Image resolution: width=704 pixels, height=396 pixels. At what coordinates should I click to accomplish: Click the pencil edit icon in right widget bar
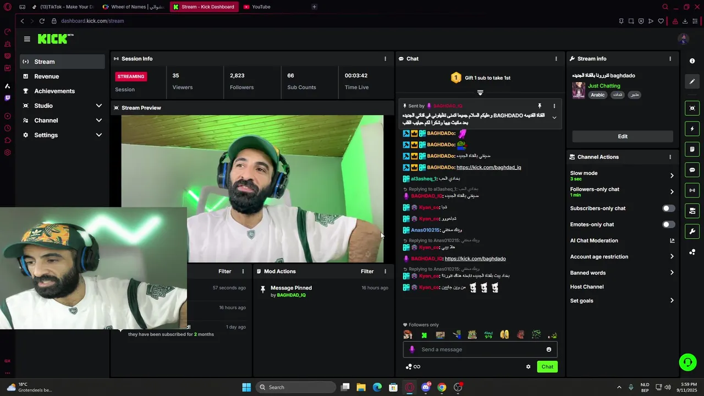pyautogui.click(x=692, y=81)
